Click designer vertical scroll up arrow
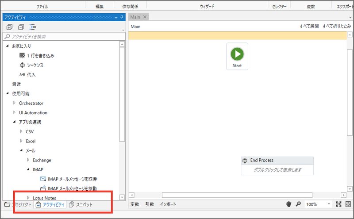The height and width of the screenshot is (219, 354). (350, 35)
